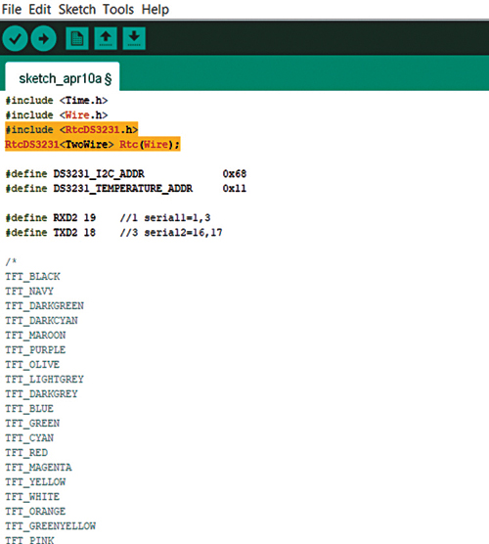Click the DS3231_TEMPERATURE_ADDR define
The height and width of the screenshot is (544, 489).
pyautogui.click(x=99, y=189)
